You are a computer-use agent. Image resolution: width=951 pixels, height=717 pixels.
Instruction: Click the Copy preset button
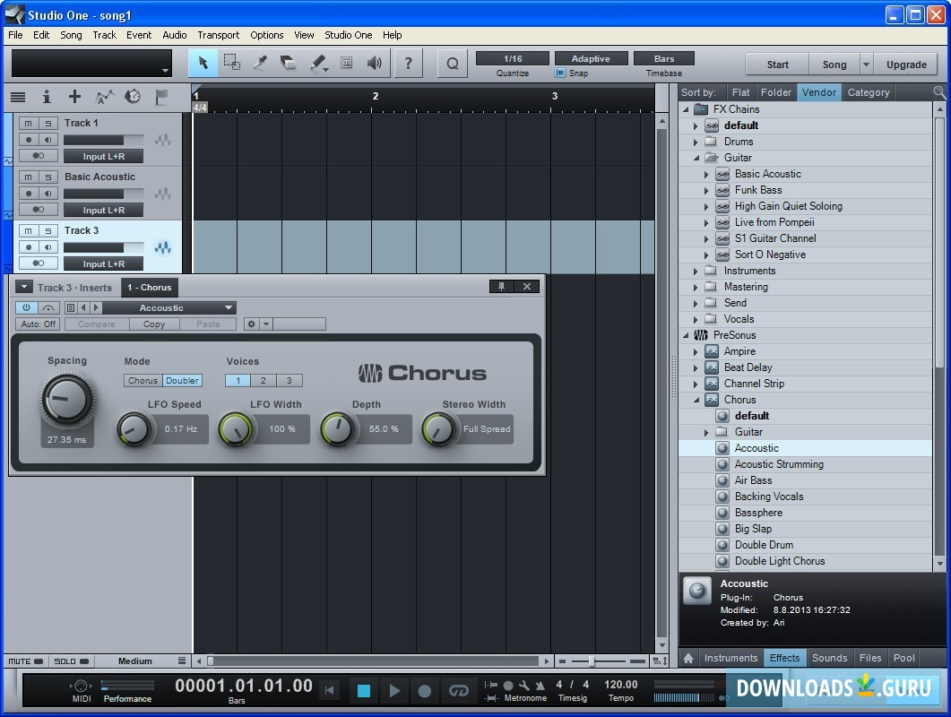click(x=153, y=324)
